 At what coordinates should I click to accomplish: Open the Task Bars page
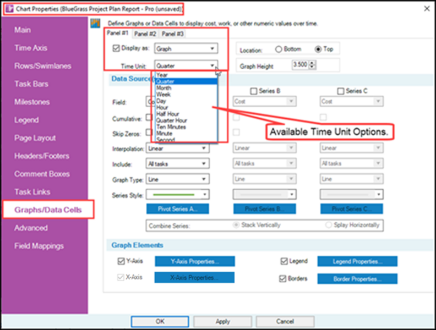point(31,84)
